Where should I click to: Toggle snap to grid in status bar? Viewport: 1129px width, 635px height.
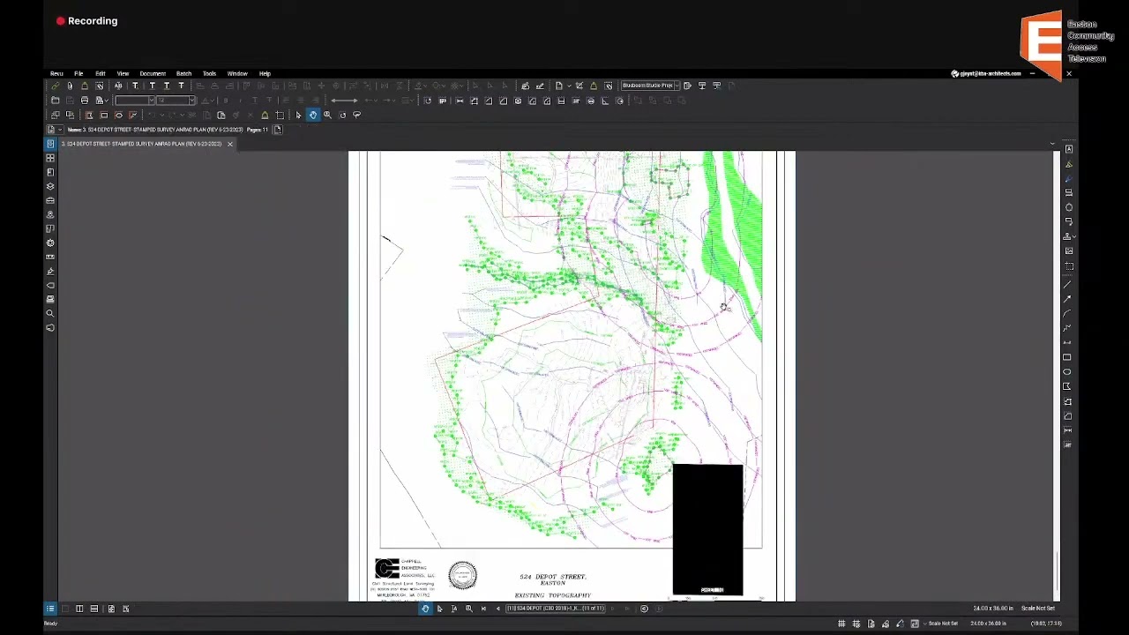pos(856,624)
